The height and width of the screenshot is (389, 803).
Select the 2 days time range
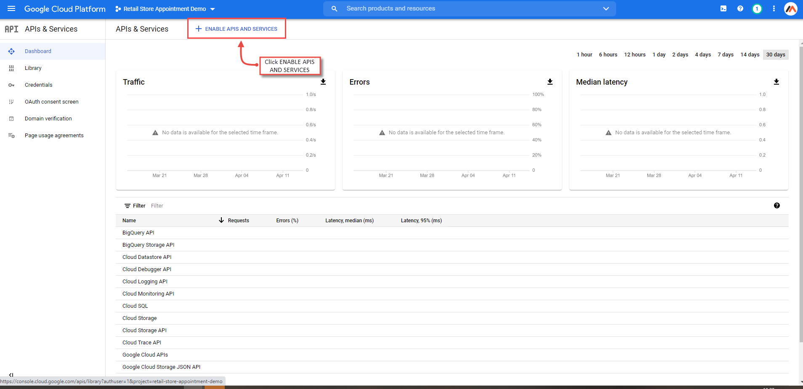pyautogui.click(x=680, y=55)
